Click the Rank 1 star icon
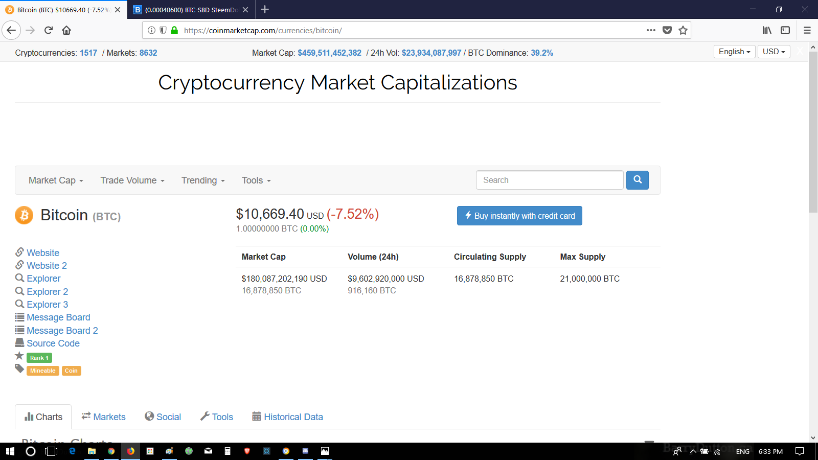Viewport: 818px width, 460px height. [x=19, y=356]
